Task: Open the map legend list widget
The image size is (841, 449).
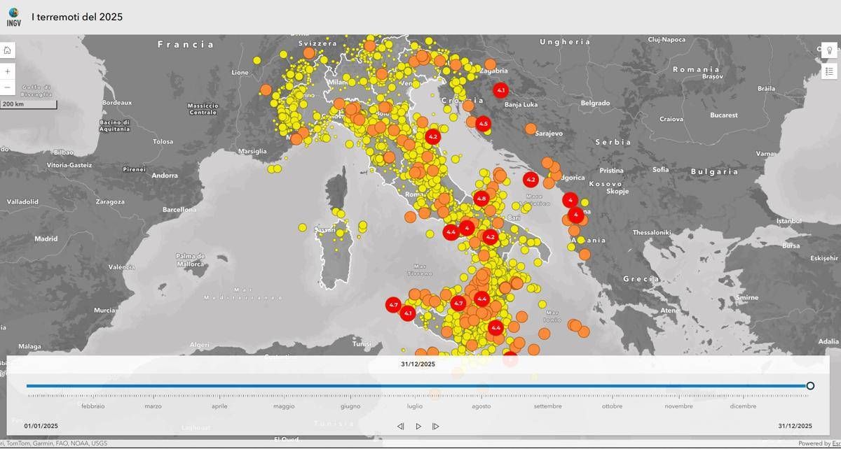Action: [x=829, y=71]
